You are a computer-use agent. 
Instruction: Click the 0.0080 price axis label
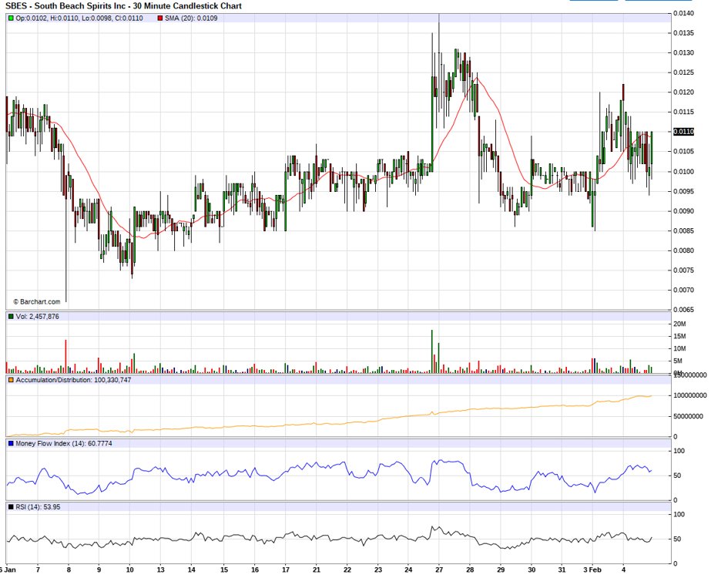(x=683, y=250)
